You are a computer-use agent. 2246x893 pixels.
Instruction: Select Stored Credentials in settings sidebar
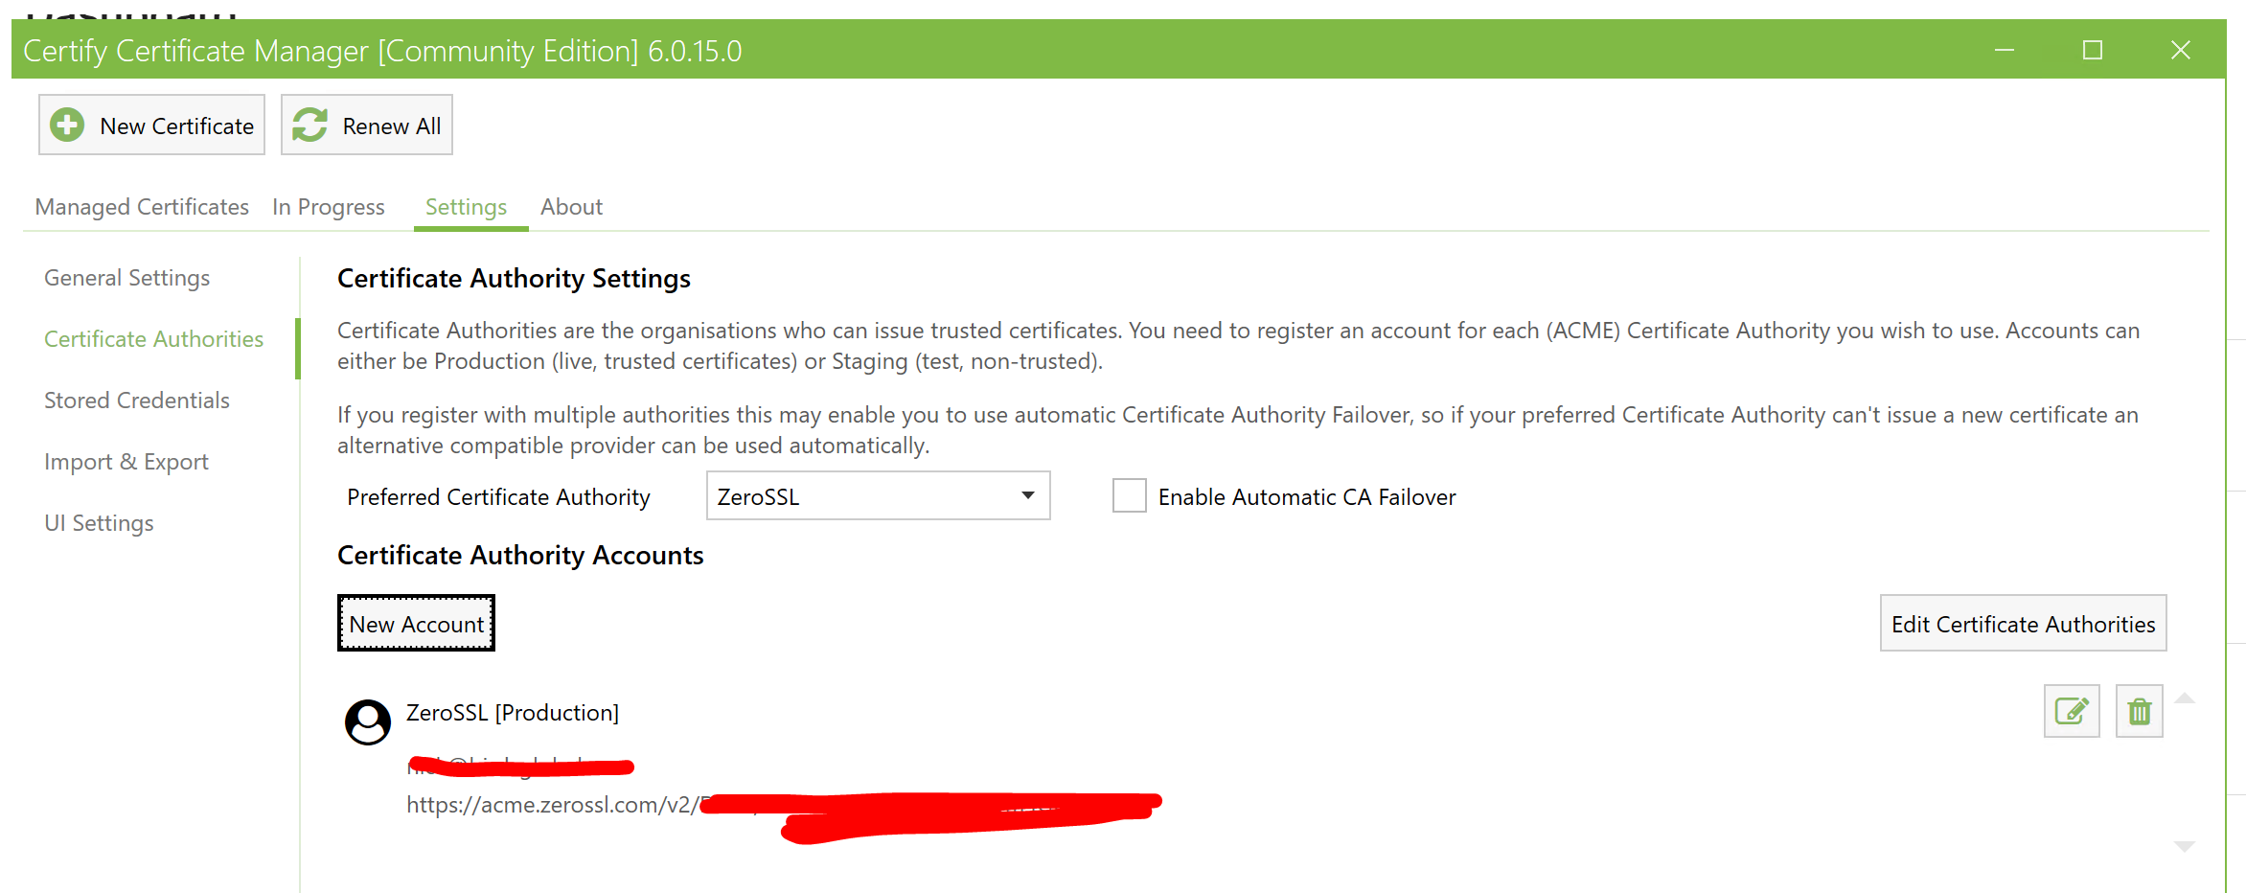pyautogui.click(x=137, y=401)
